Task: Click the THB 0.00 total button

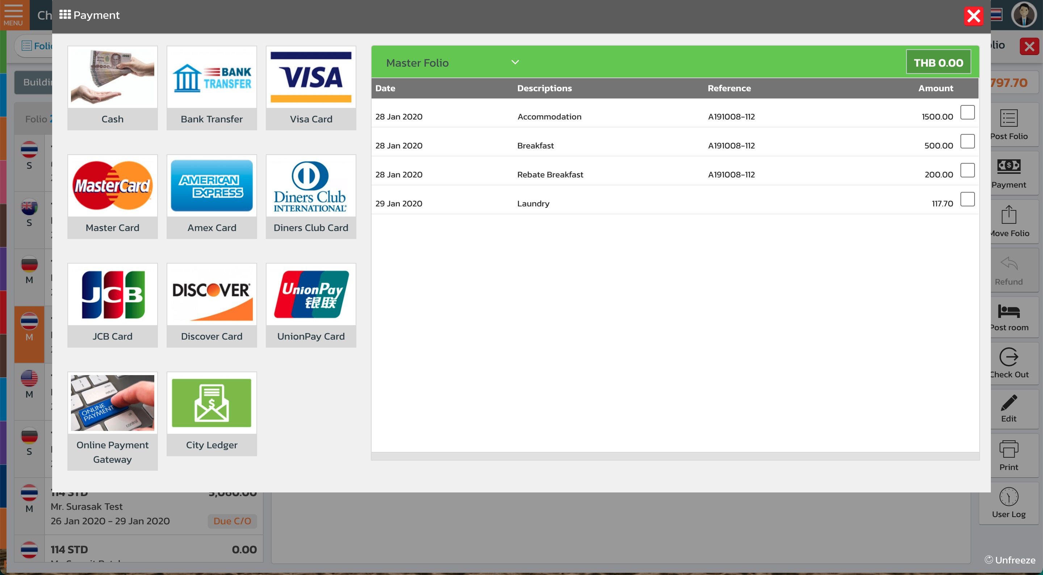Action: click(938, 63)
